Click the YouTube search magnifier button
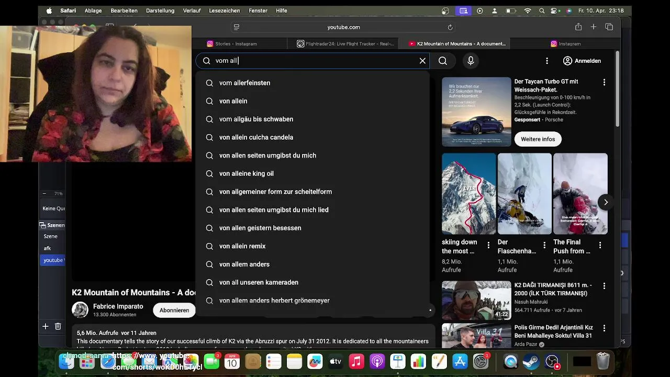This screenshot has width=670, height=377. pyautogui.click(x=443, y=61)
